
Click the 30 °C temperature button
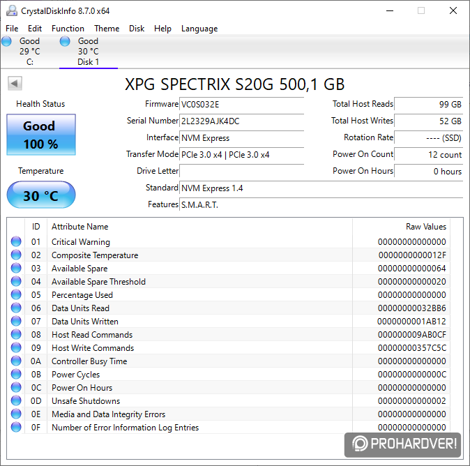coord(41,195)
